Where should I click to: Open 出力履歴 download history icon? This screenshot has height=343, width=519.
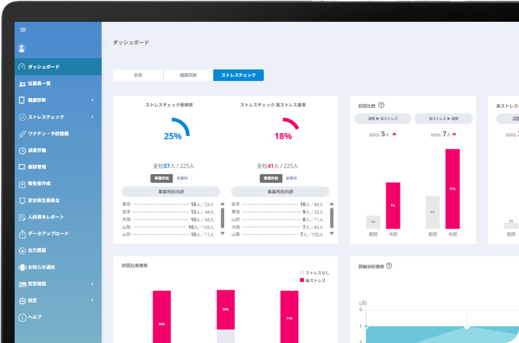[x=22, y=250]
